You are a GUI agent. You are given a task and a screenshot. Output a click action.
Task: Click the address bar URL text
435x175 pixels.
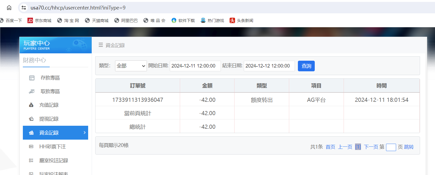(x=78, y=8)
